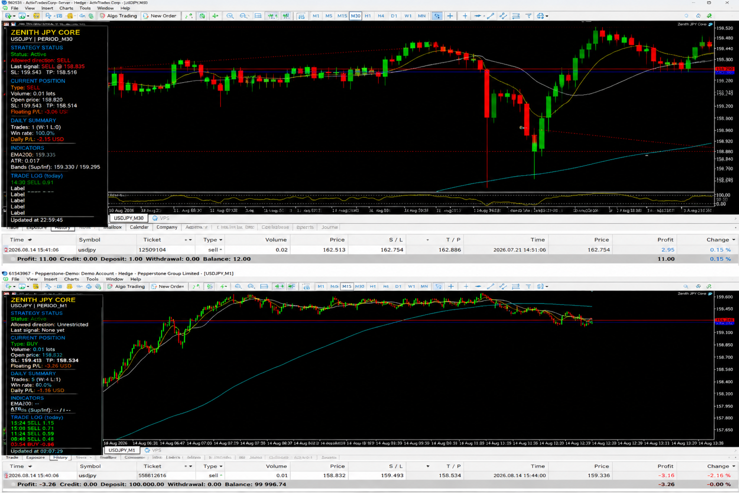Select H4 timeframe in top toolbar
This screenshot has width=739, height=493.
coord(381,16)
